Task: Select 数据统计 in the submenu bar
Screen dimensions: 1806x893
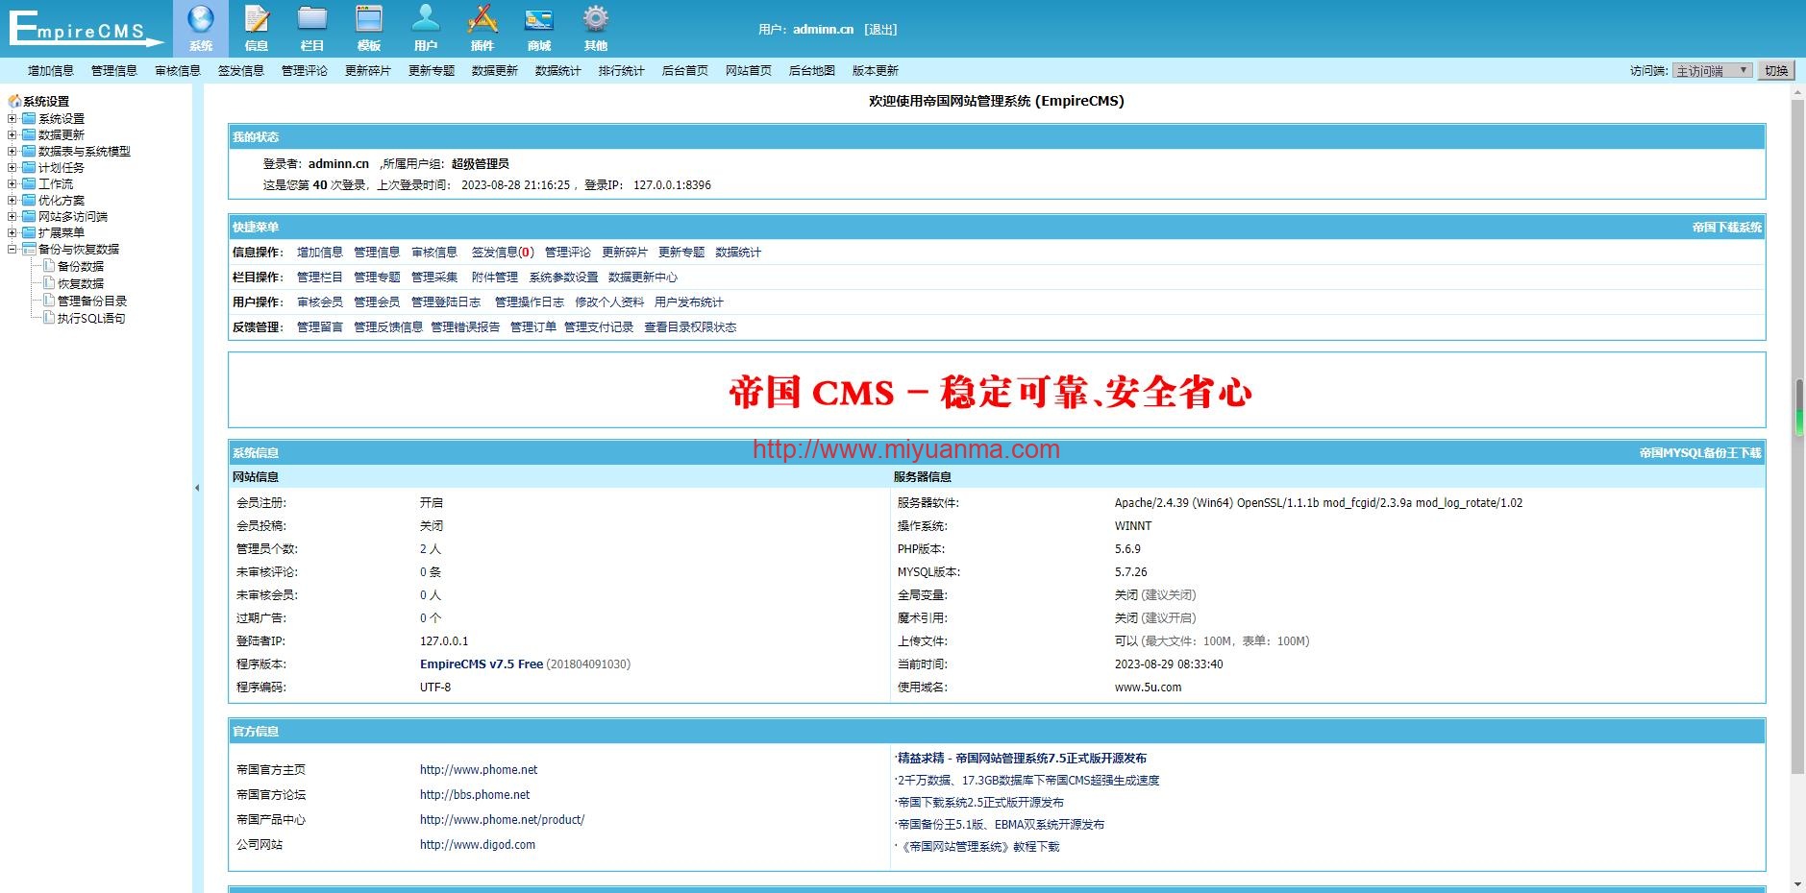Action: tap(558, 71)
